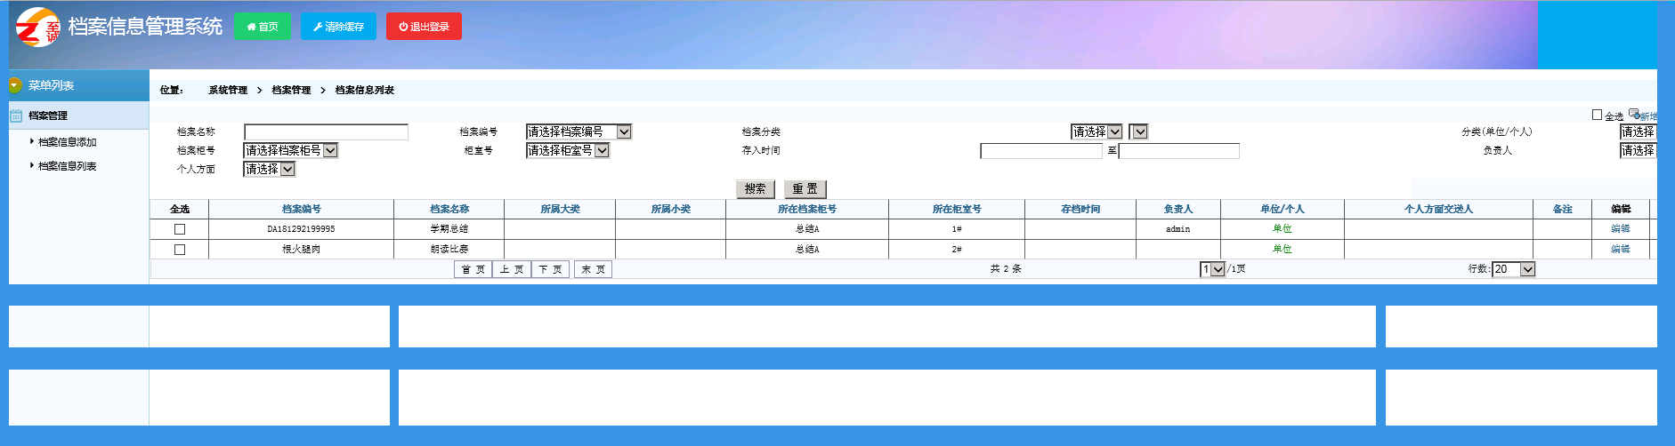This screenshot has height=446, width=1675.
Task: Click the 所属小类 column header
Action: pyautogui.click(x=670, y=209)
